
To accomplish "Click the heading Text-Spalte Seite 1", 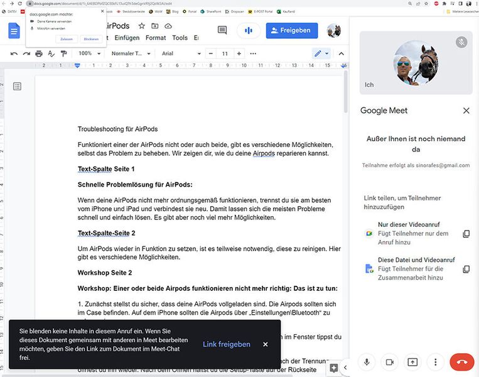I will pyautogui.click(x=106, y=169).
